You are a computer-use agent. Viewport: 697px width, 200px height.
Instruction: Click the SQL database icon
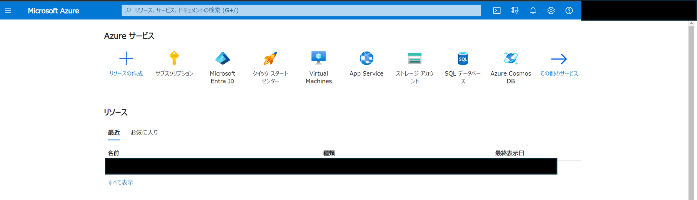coord(463,59)
